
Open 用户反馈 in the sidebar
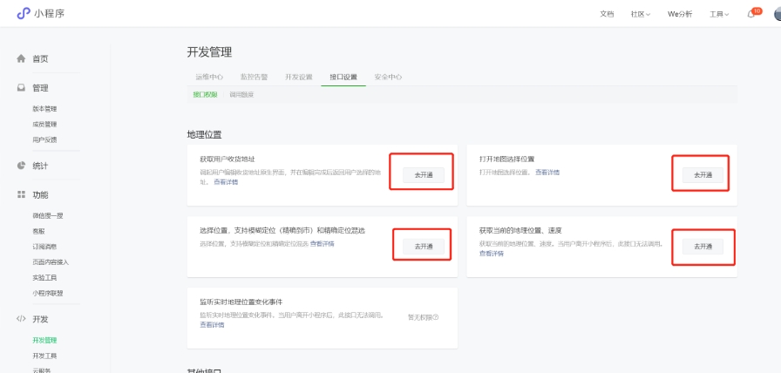click(44, 140)
